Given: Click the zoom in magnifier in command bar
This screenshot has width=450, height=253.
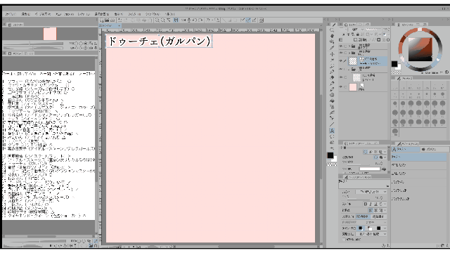Looking at the screenshot, I should [x=157, y=20].
